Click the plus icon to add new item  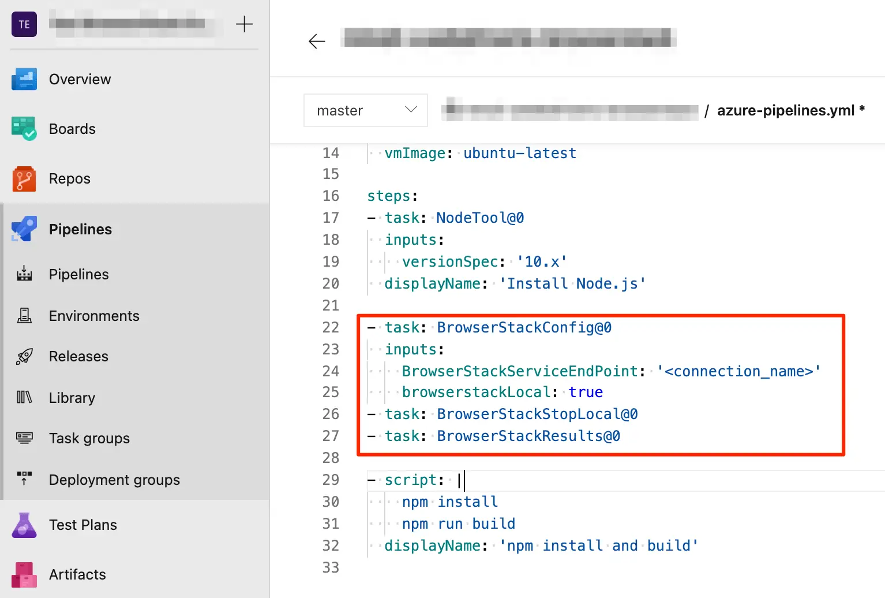244,24
